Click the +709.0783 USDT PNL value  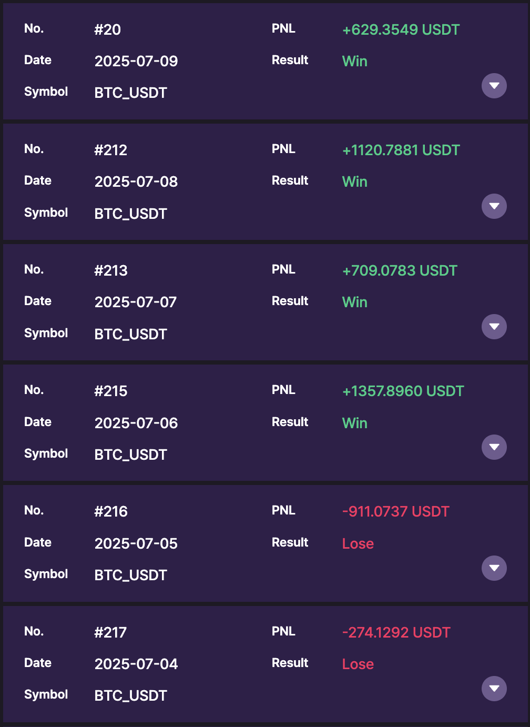pyautogui.click(x=400, y=271)
